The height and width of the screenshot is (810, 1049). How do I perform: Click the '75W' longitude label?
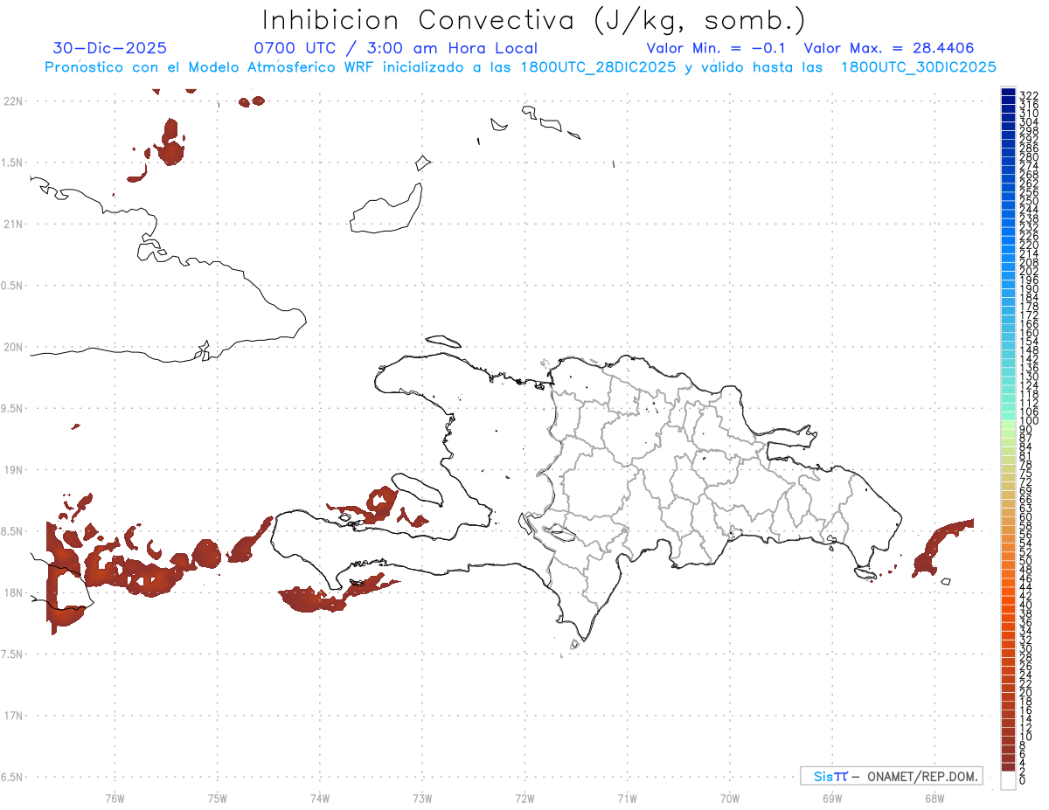pyautogui.click(x=217, y=799)
